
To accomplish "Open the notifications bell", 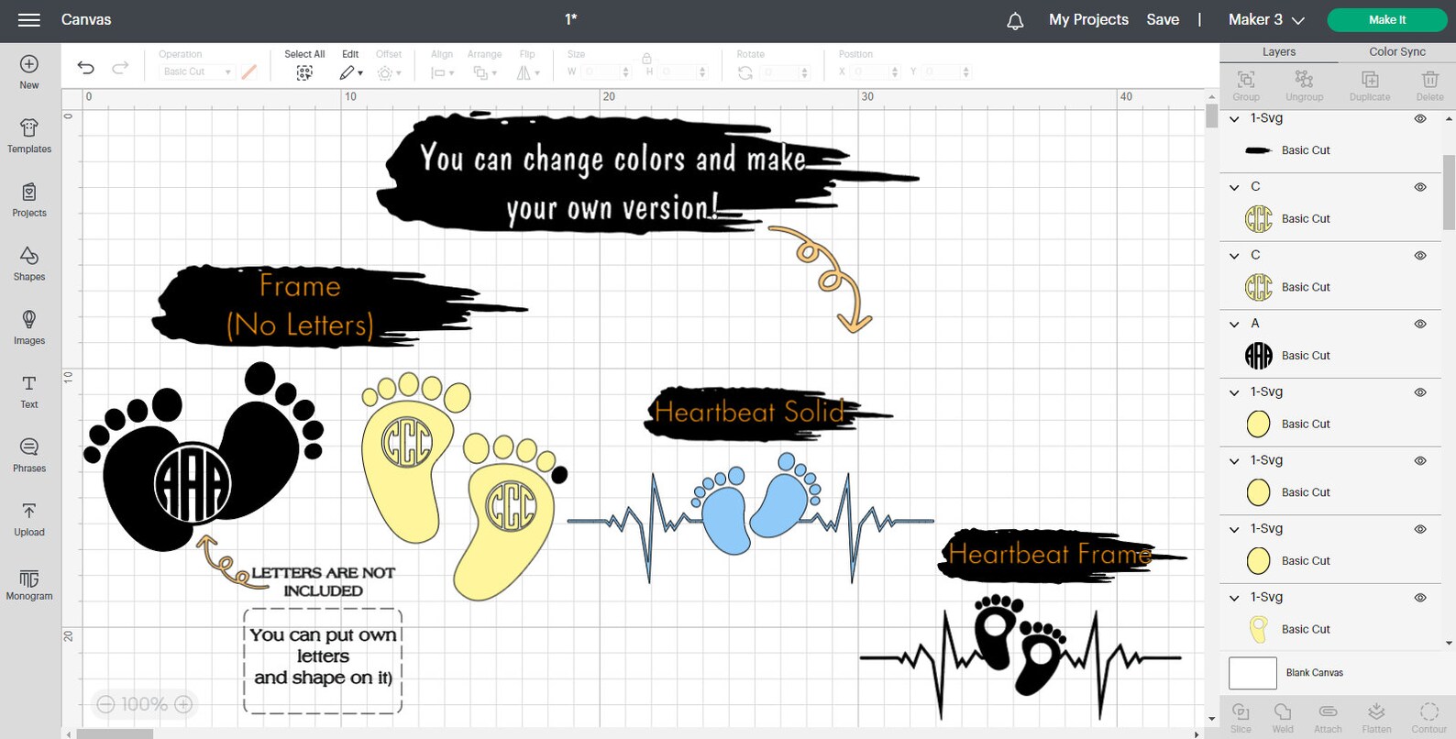I will 1015,20.
